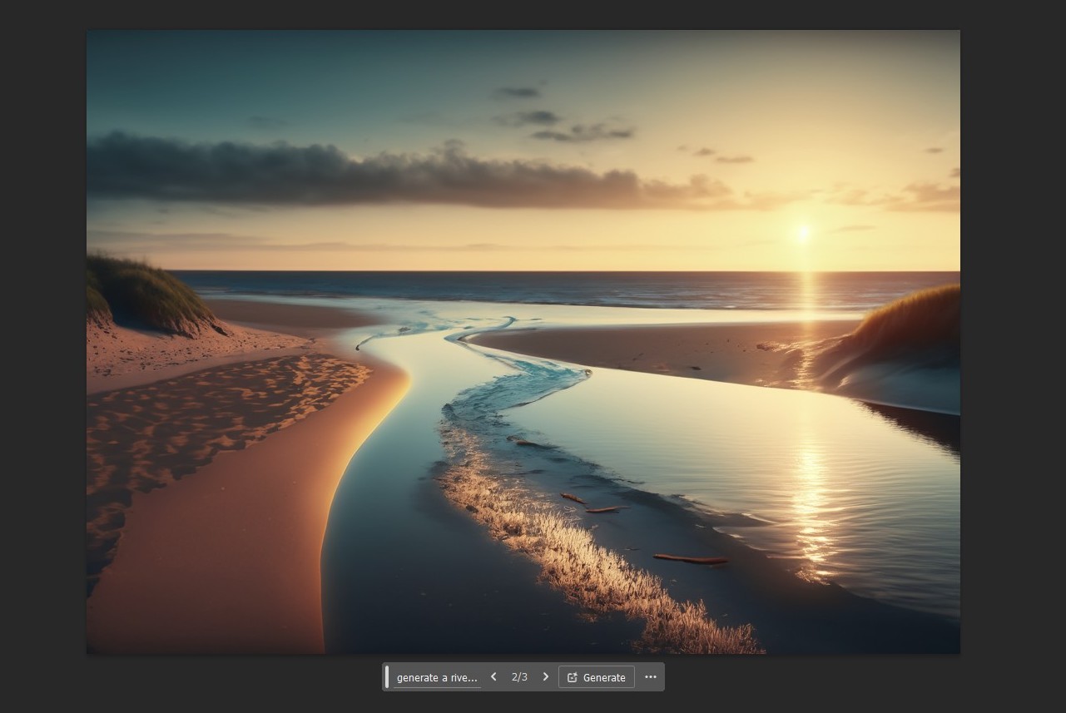This screenshot has width=1066, height=713.
Task: Show the next generated variation
Action: 546,677
